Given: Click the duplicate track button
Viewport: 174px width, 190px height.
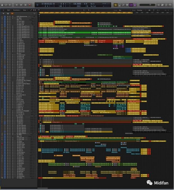Looking at the screenshot, I should [8, 13].
